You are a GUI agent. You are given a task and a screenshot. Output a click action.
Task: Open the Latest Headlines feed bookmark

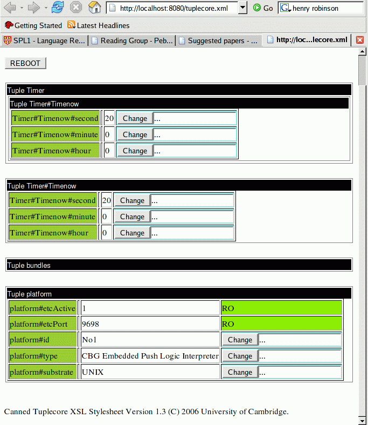coord(98,25)
